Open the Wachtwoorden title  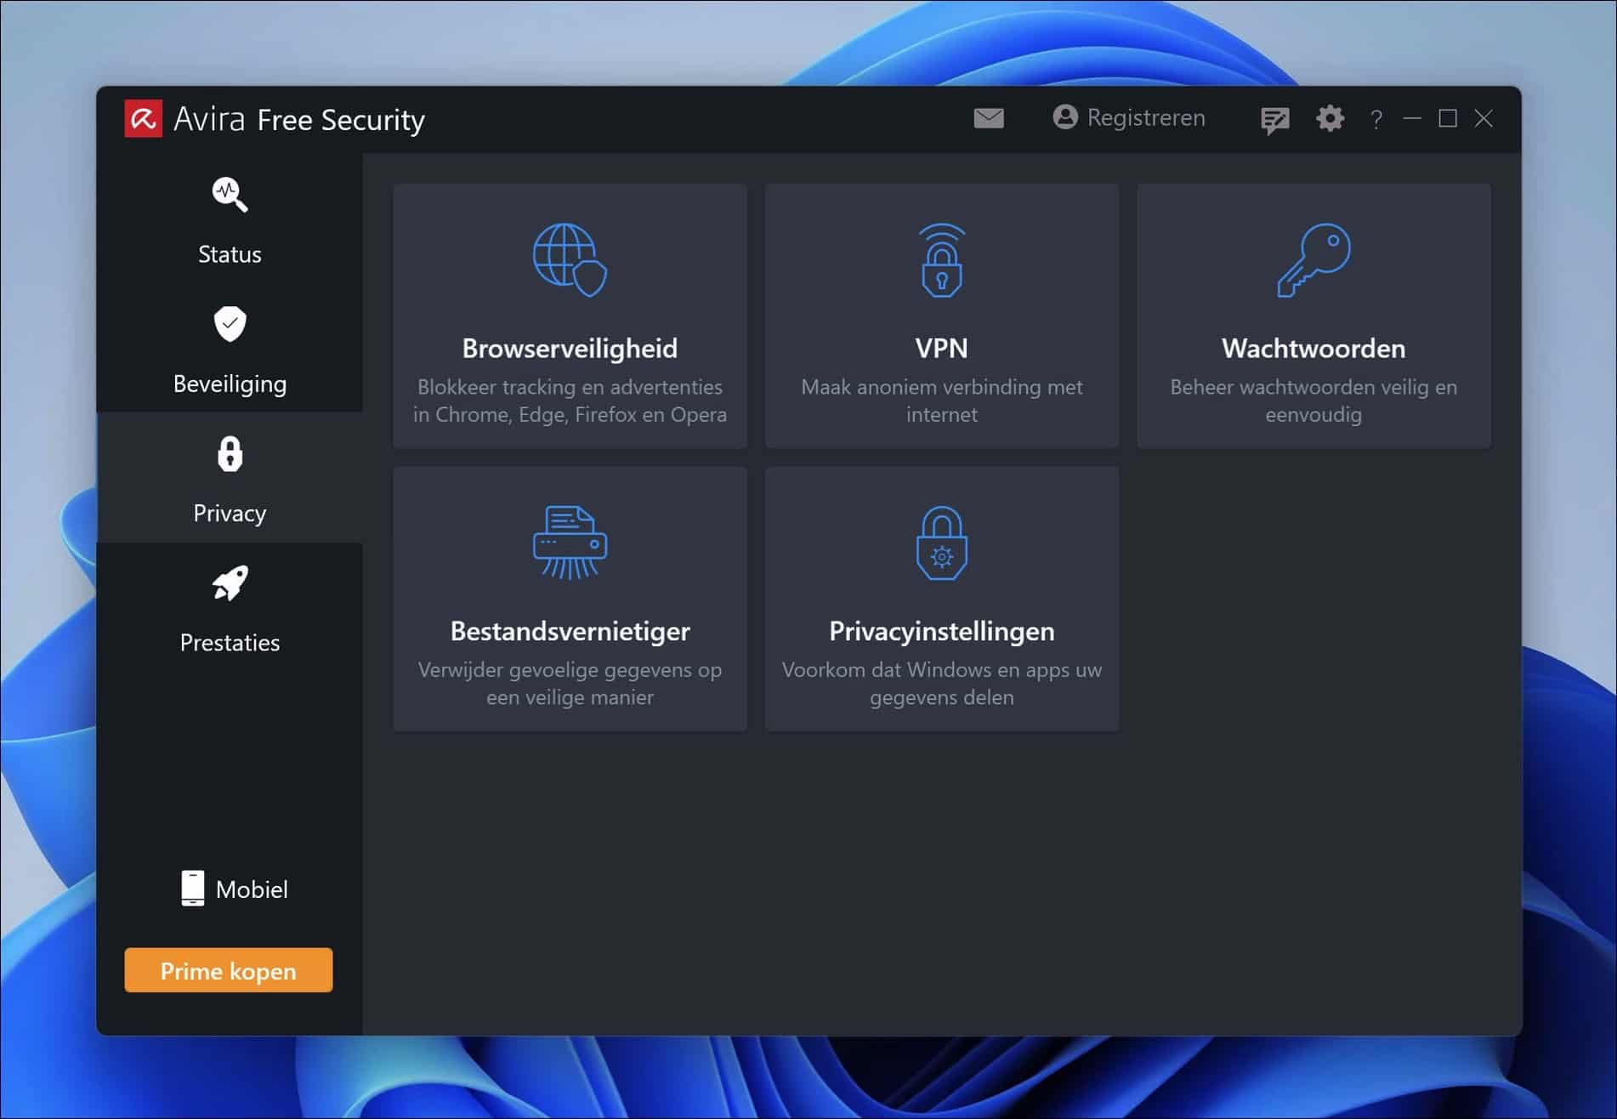click(x=1313, y=349)
